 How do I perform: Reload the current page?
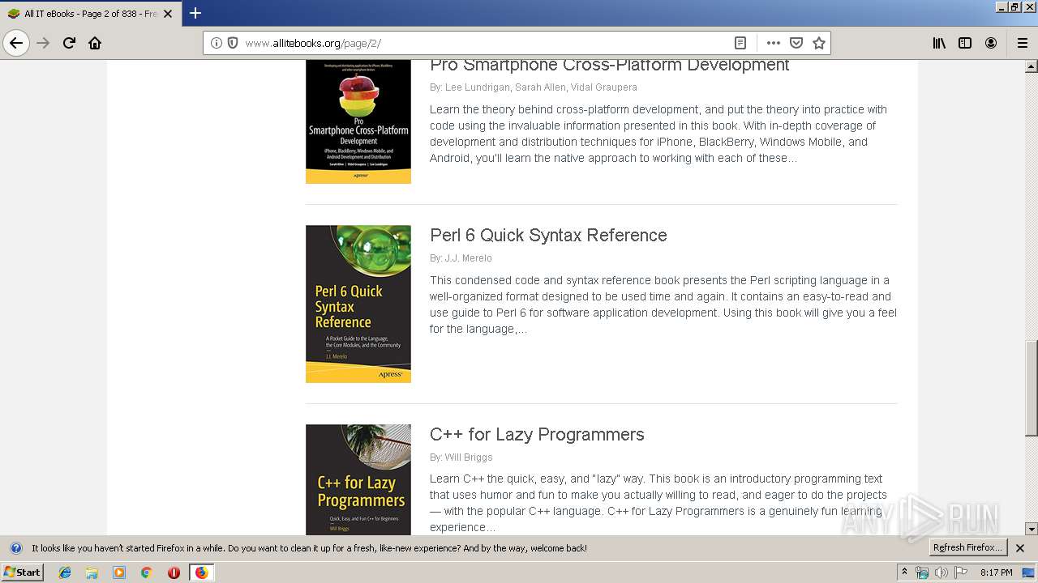click(69, 43)
